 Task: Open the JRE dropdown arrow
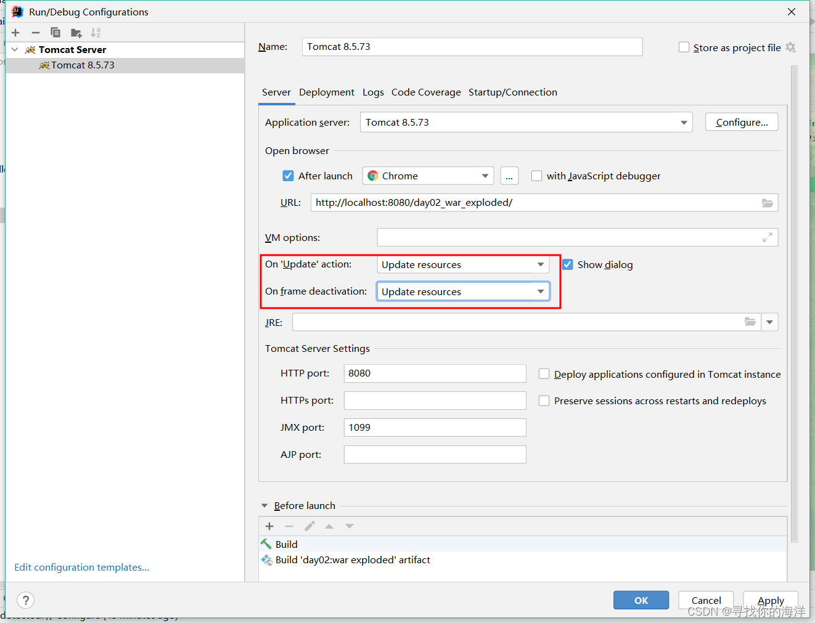pos(769,322)
